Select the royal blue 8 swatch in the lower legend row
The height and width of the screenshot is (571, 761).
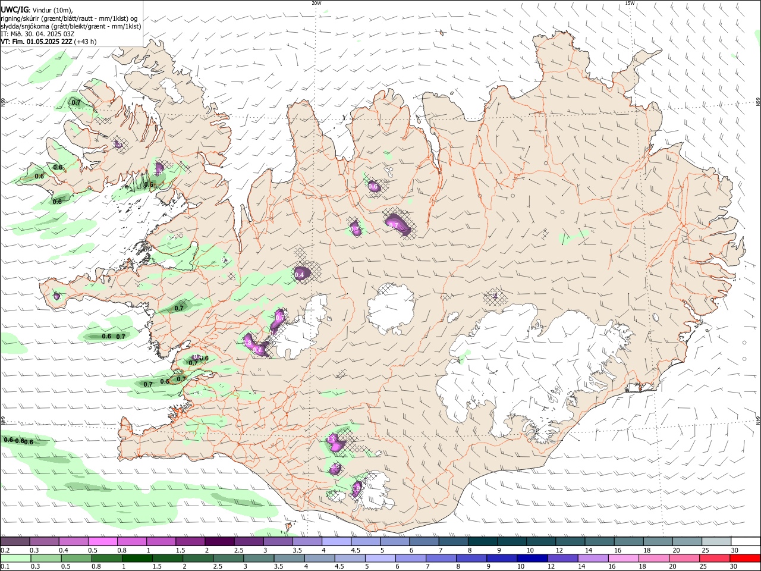tap(471, 559)
